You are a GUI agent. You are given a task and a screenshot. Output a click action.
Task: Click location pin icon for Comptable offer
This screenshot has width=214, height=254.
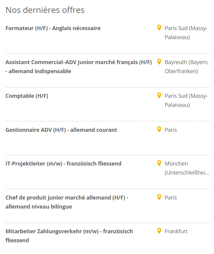pyautogui.click(x=159, y=96)
